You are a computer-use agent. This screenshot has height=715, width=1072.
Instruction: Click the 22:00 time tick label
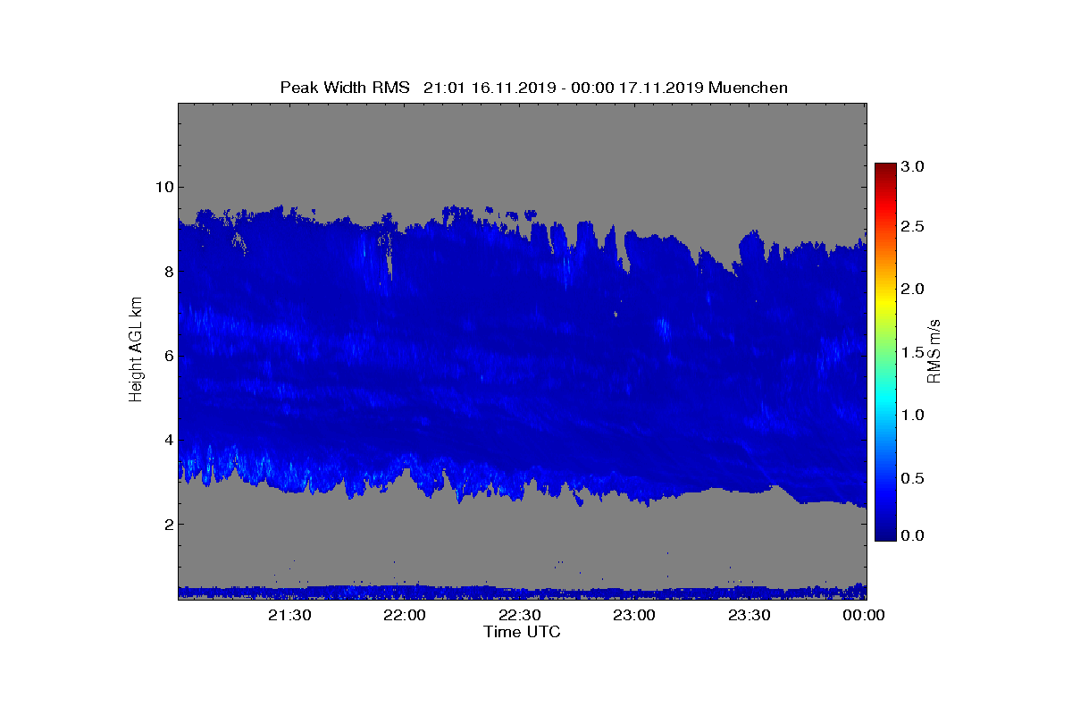point(406,615)
